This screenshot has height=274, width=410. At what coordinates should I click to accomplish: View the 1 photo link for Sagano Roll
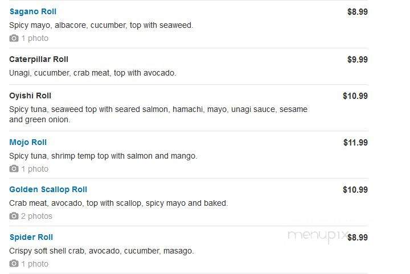35,38
